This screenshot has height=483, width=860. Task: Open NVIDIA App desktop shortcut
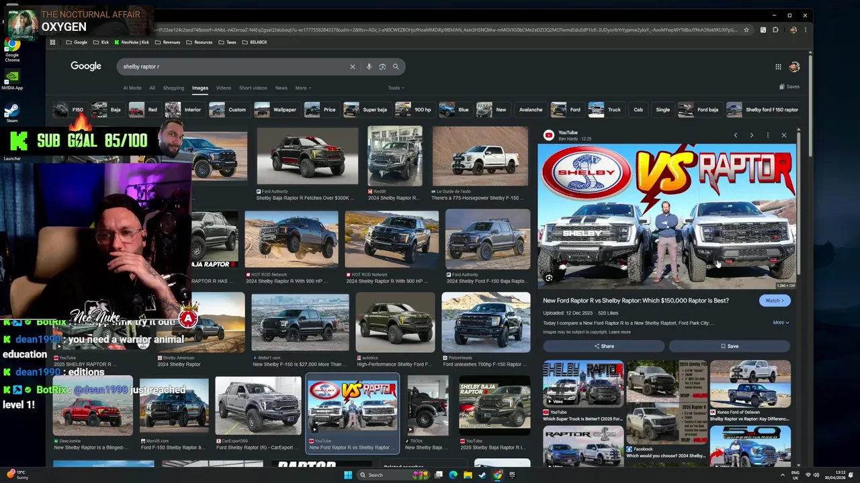pyautogui.click(x=12, y=80)
